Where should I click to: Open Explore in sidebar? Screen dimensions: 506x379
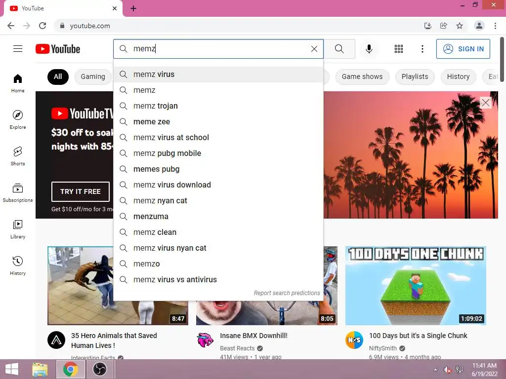coord(18,119)
